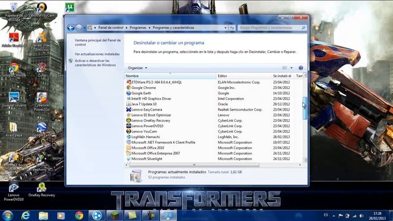Open OneKey Recovery desktop shortcut

pyautogui.click(x=41, y=190)
